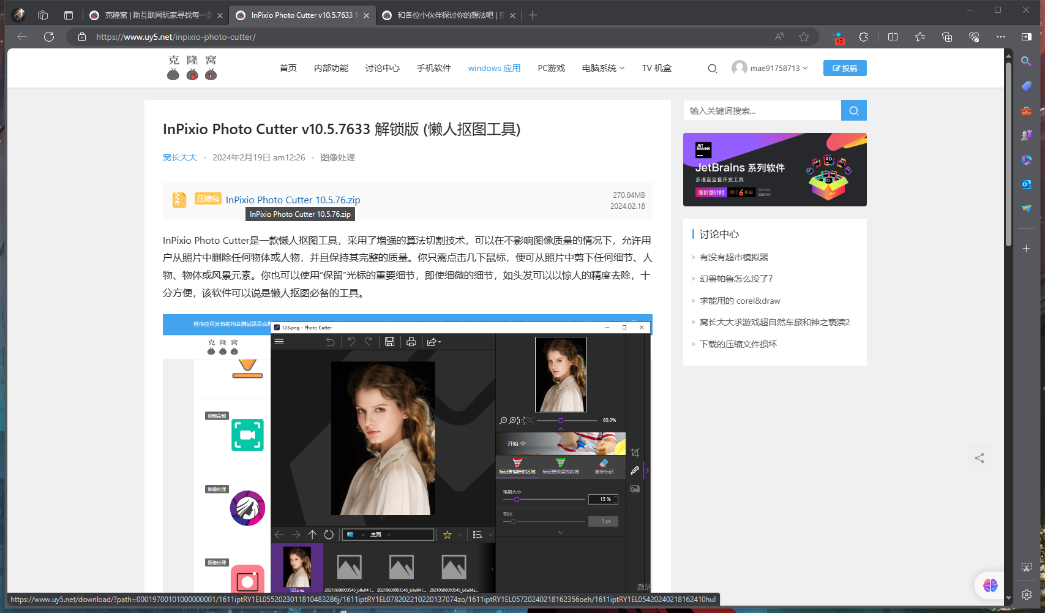1045x613 pixels.
Task: Open 手机软件 nav item
Action: click(x=434, y=68)
